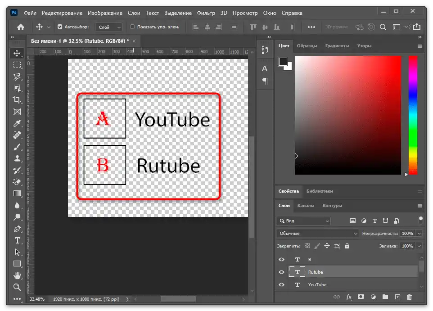
Task: Toggle the Показать упр. элем. checkbox
Action: point(132,27)
